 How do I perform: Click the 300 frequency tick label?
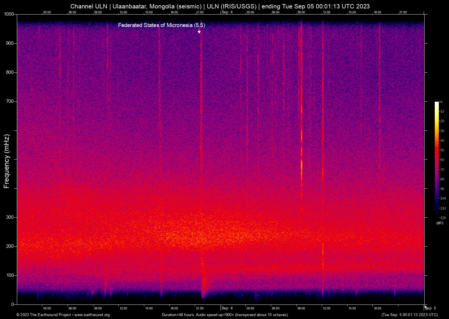pyautogui.click(x=10, y=217)
